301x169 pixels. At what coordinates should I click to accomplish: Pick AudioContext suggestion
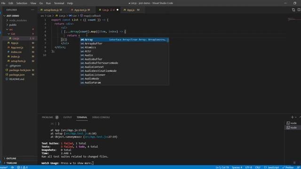[x=124, y=67]
